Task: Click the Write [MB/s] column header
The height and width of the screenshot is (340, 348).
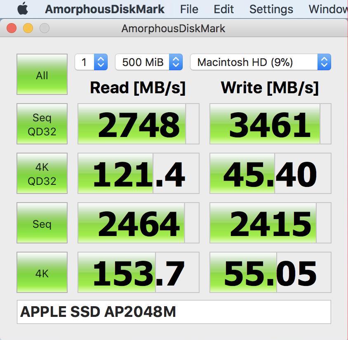Action: point(270,88)
